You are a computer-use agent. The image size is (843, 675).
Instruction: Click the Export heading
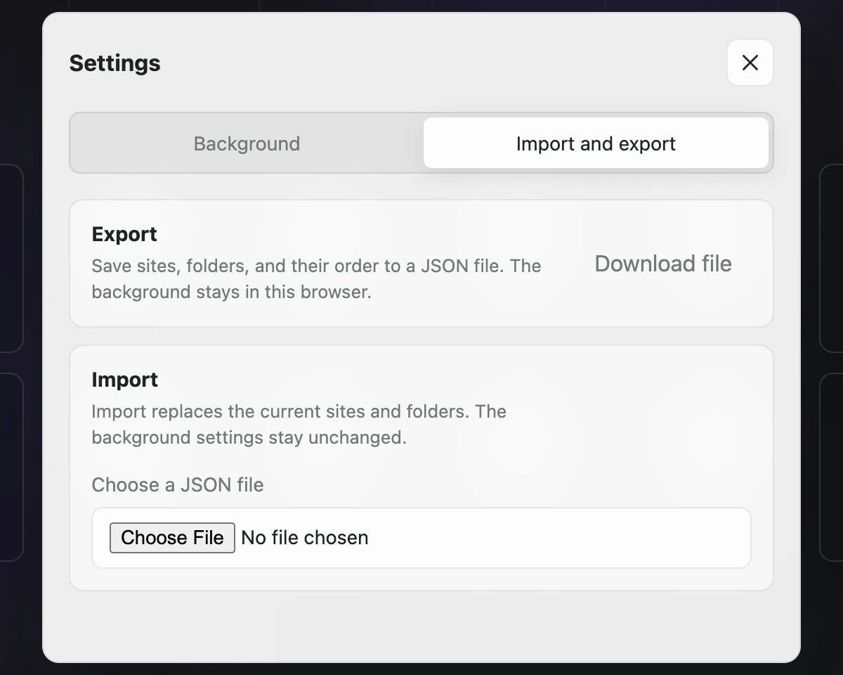[124, 234]
